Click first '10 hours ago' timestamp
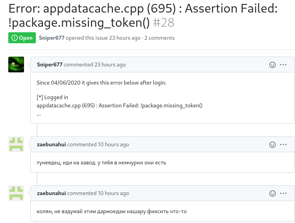Screen dimensions: 295x223 point(113,144)
